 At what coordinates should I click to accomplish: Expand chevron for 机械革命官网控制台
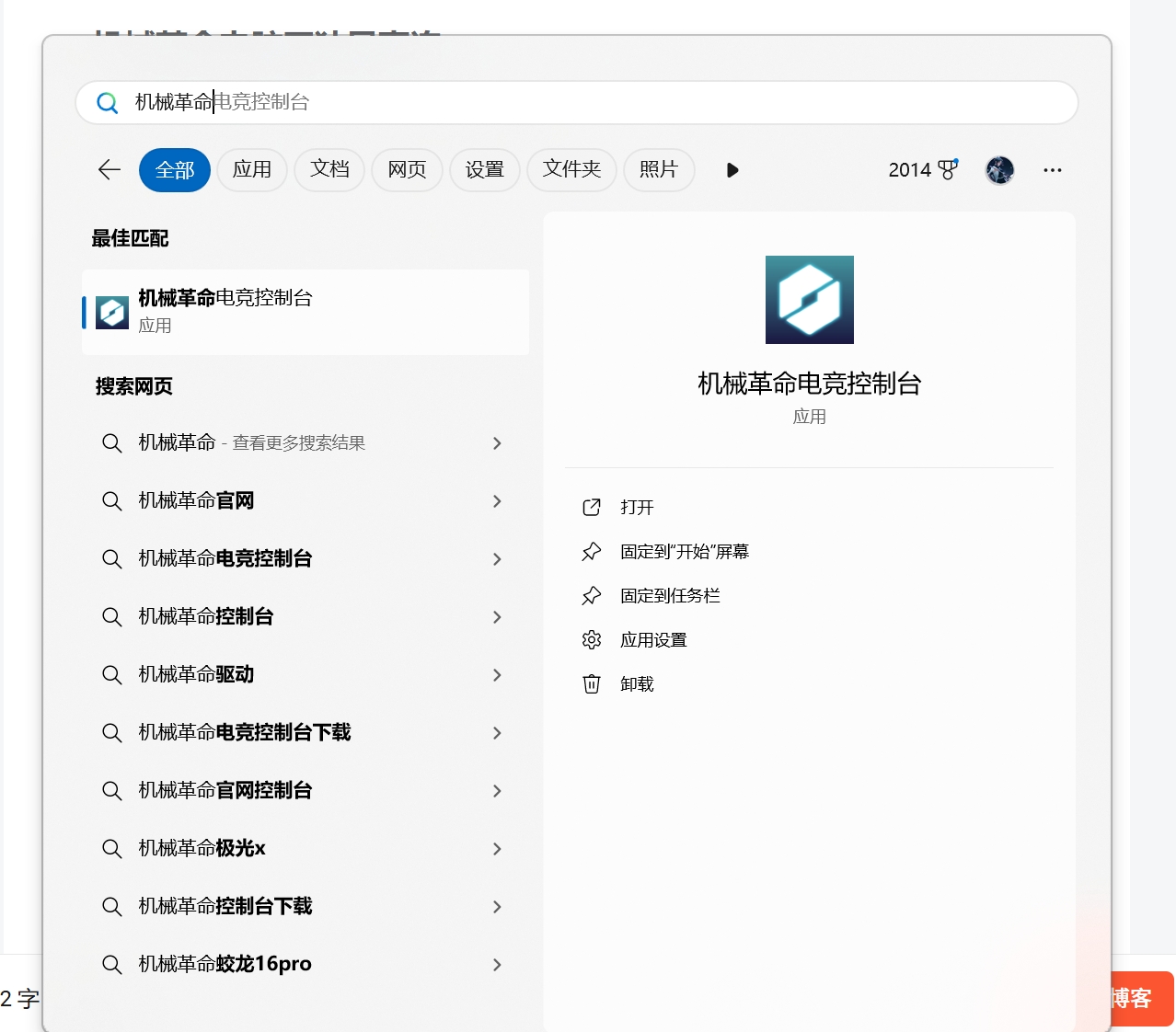click(x=497, y=791)
